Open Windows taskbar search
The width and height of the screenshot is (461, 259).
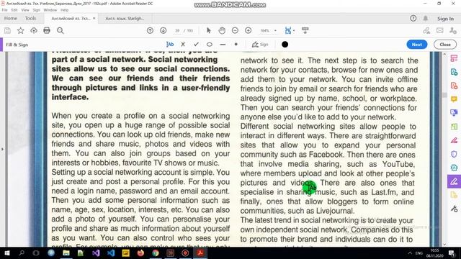(22, 253)
